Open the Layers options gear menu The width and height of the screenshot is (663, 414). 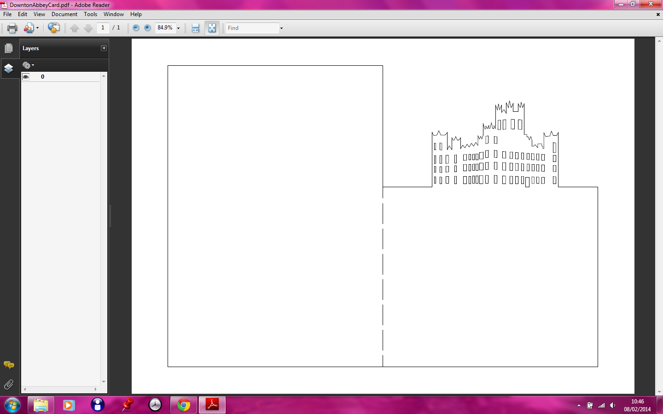pos(28,65)
